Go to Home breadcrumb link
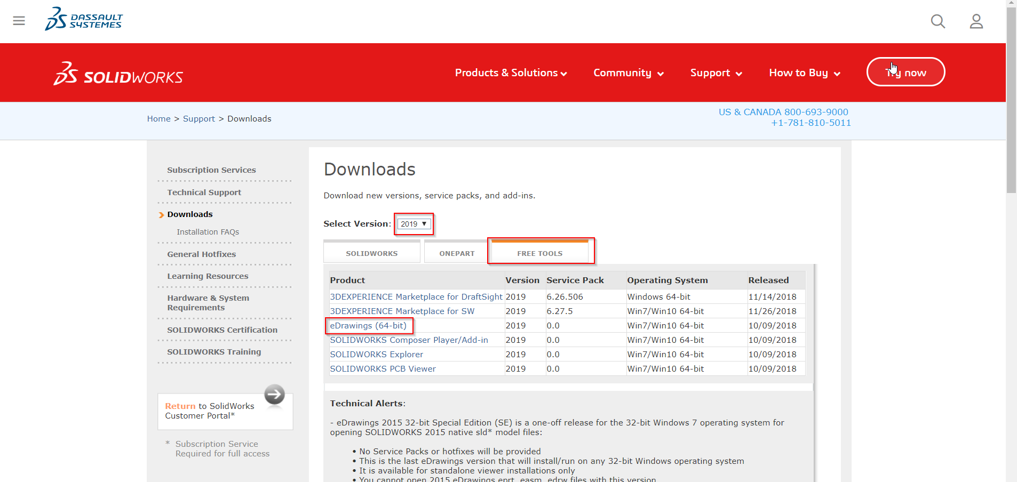Image resolution: width=1017 pixels, height=482 pixels. (x=158, y=119)
